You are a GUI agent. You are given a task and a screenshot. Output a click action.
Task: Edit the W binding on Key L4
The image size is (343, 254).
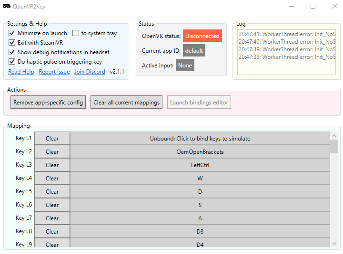[x=200, y=179]
